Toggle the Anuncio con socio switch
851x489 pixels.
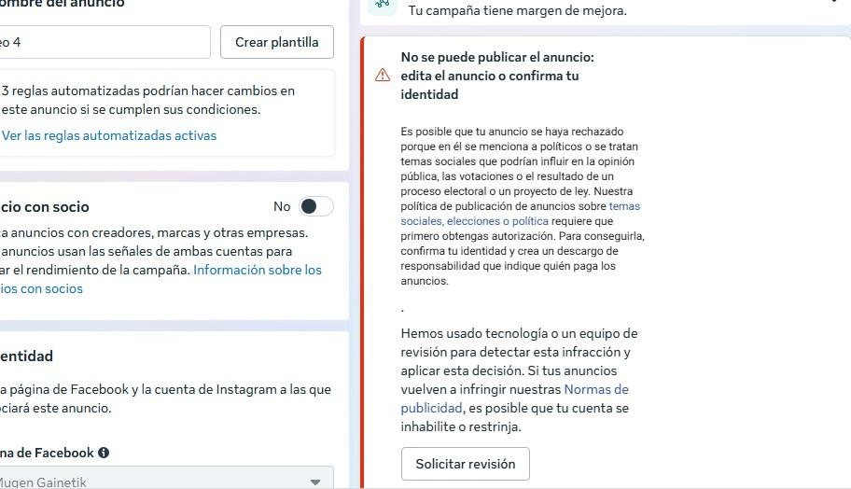[315, 206]
